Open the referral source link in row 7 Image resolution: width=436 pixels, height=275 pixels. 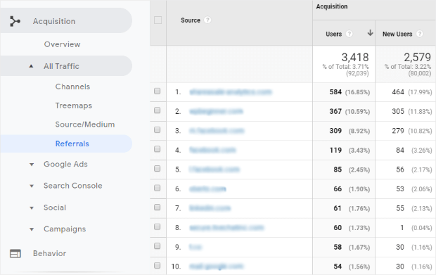tap(210, 208)
